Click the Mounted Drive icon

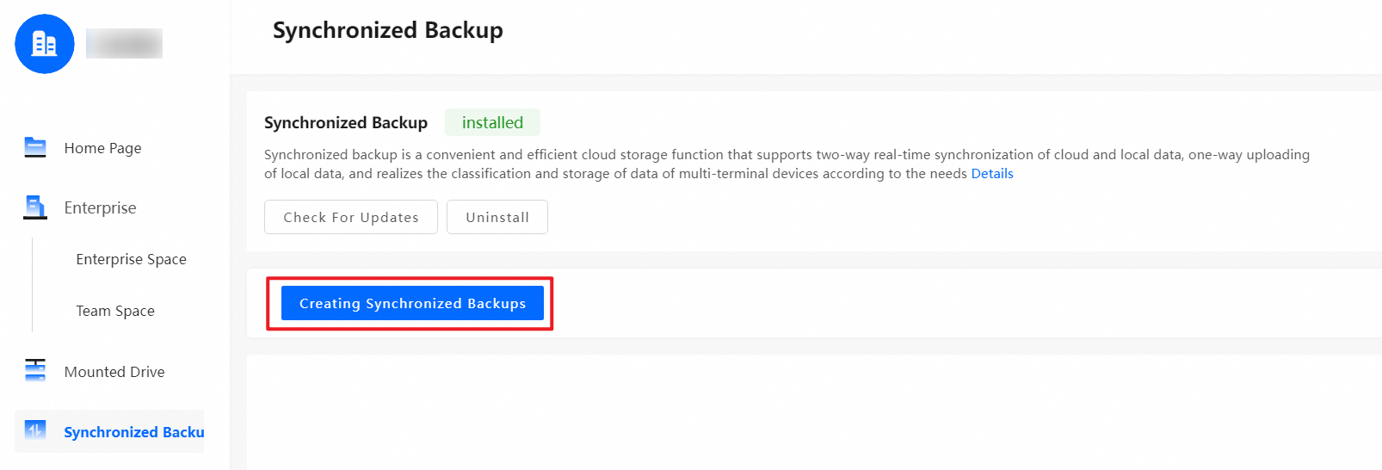coord(35,371)
